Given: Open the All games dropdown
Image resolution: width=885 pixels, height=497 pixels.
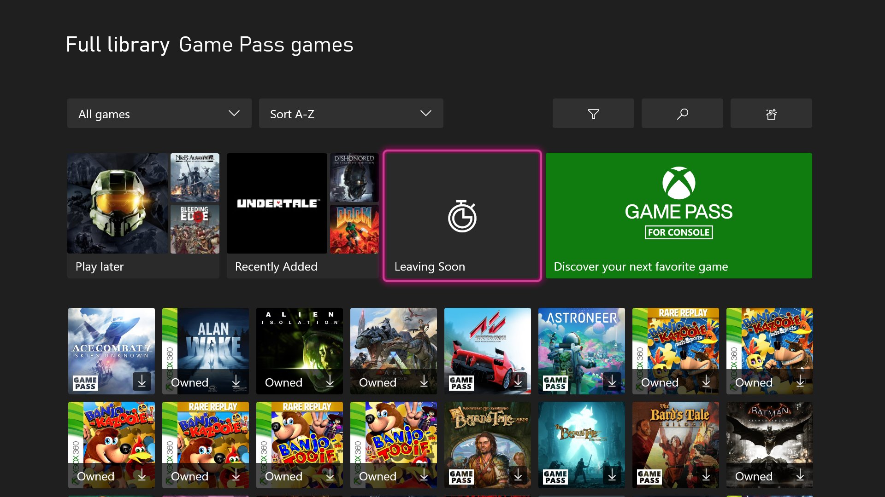Looking at the screenshot, I should pos(159,113).
